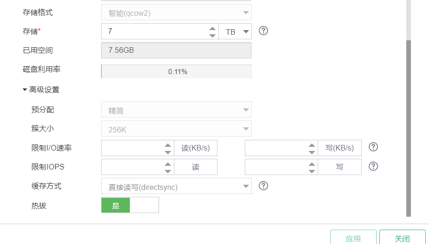Open the TB storage unit dropdown

click(235, 31)
